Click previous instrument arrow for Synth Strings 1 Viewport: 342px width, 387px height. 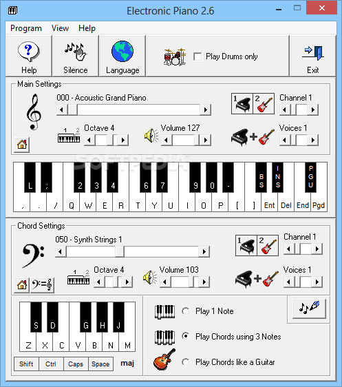point(61,251)
